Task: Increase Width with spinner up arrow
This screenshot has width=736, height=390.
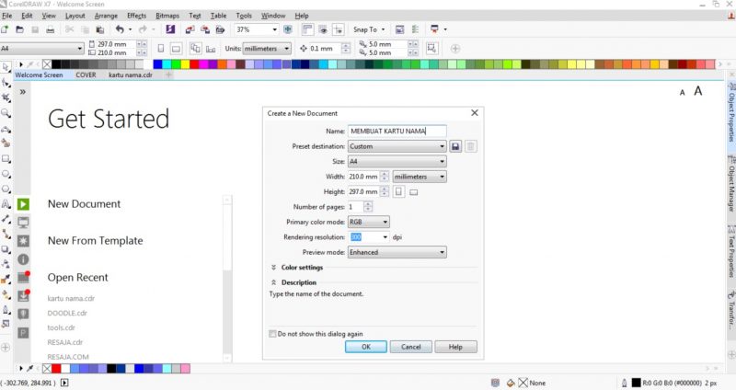Action: (385, 174)
